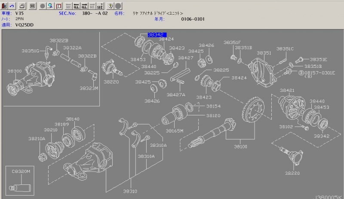Click part label 38310 under the housing
Image resolution: width=344 pixels, height=199 pixels.
point(131,191)
